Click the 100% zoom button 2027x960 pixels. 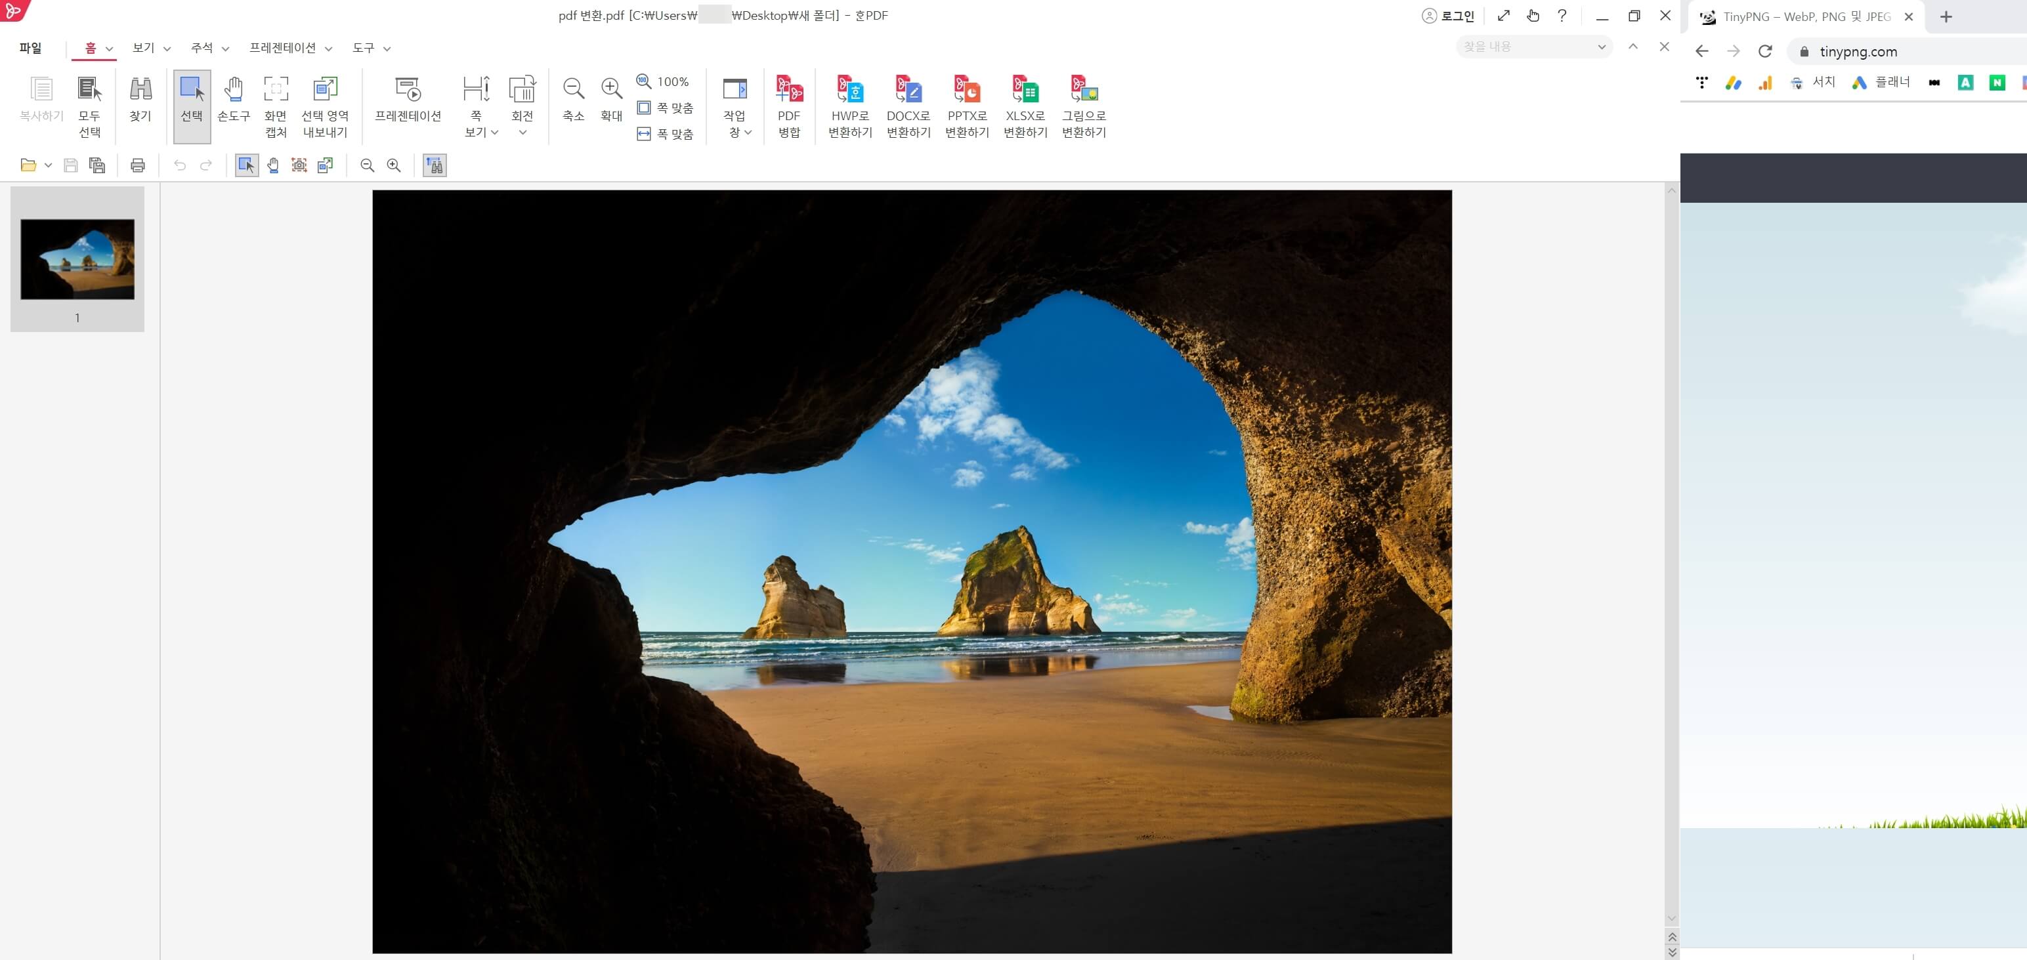click(664, 82)
